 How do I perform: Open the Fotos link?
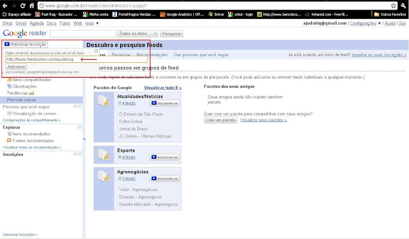click(65, 23)
